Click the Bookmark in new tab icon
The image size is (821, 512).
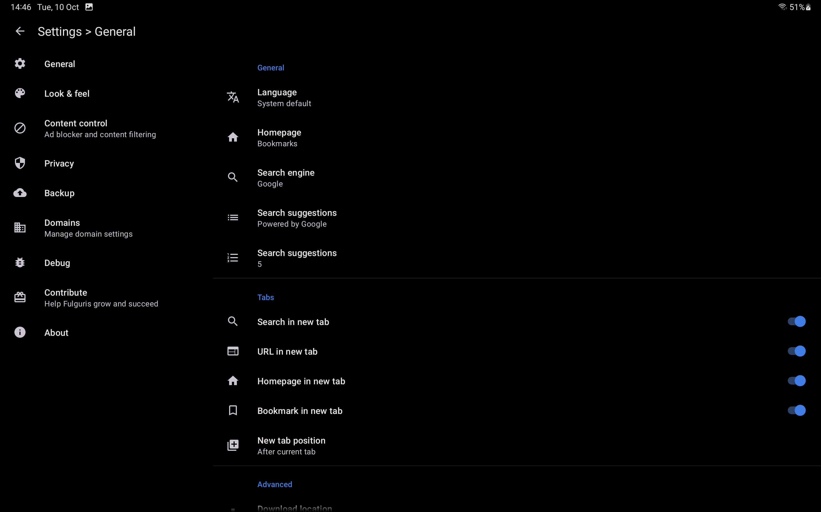pyautogui.click(x=233, y=410)
